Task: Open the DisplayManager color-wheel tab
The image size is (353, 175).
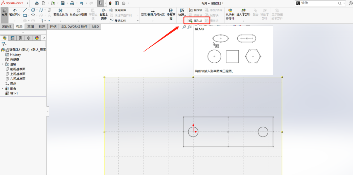Action: [x=37, y=38]
